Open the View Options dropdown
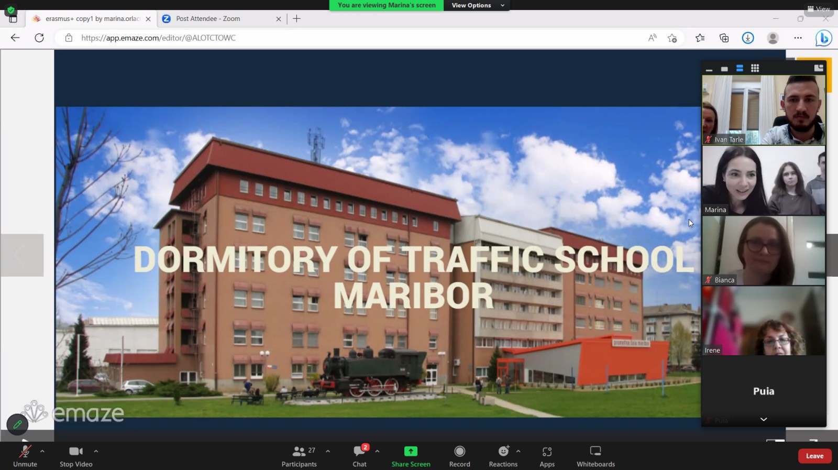This screenshot has height=470, width=838. coord(477,5)
